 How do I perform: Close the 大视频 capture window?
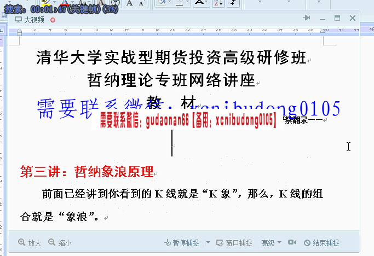click(353, 18)
